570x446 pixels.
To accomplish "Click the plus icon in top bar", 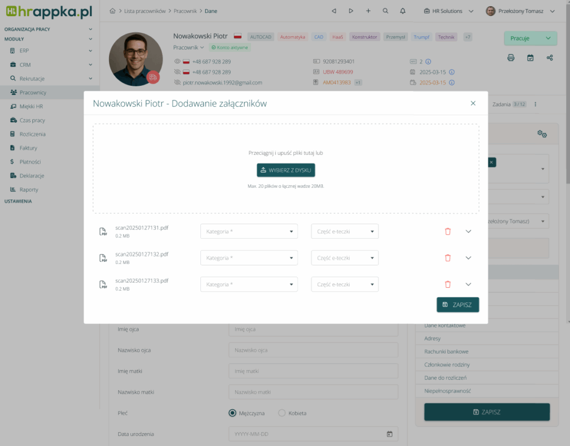I will (x=368, y=11).
